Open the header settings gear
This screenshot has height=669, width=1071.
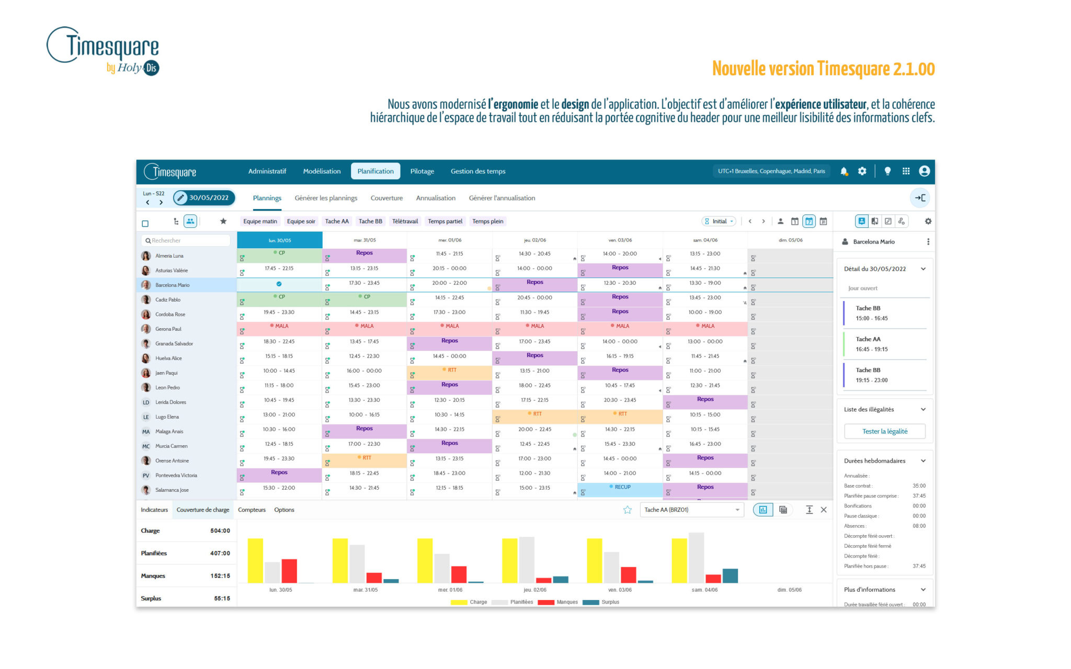click(x=862, y=171)
